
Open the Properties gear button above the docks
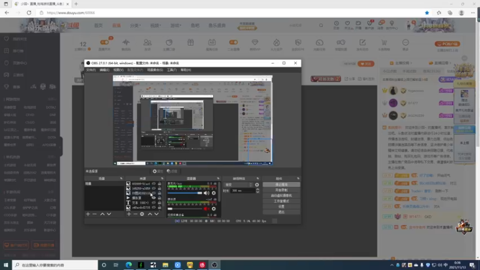(x=158, y=171)
